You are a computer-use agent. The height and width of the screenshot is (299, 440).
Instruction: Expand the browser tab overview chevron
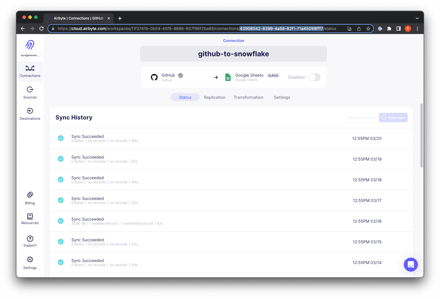pyautogui.click(x=417, y=18)
